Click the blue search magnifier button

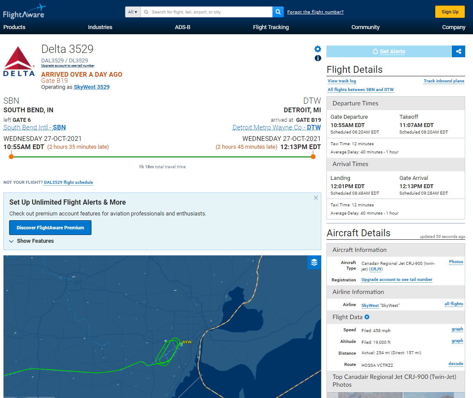point(278,12)
